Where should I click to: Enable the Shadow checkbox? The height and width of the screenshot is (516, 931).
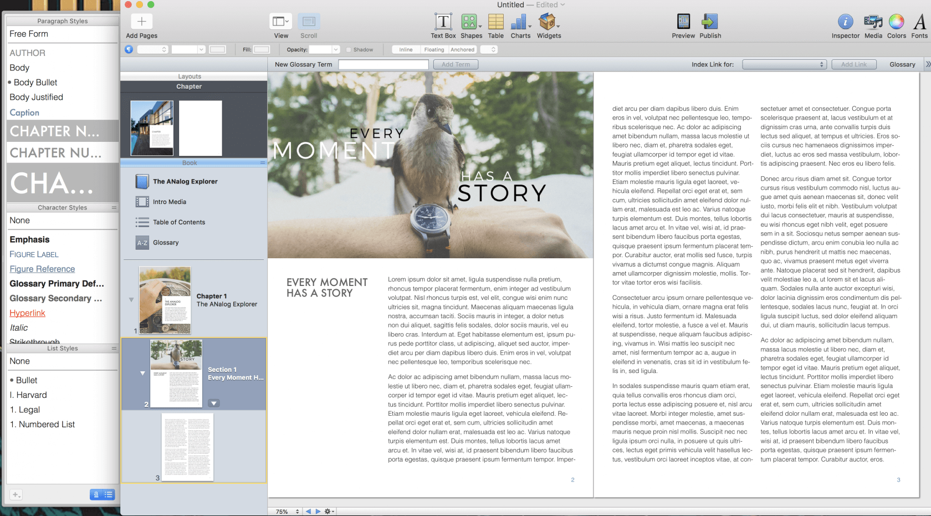349,50
